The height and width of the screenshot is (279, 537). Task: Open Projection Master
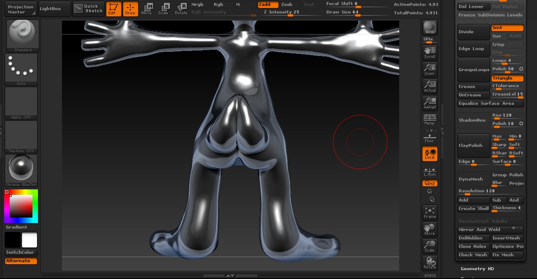(x=21, y=9)
